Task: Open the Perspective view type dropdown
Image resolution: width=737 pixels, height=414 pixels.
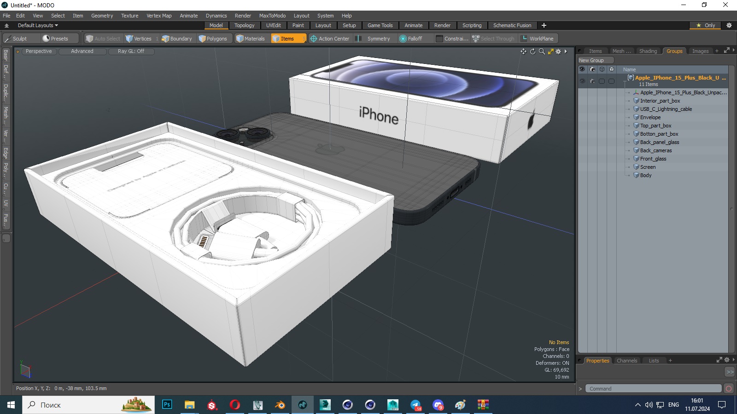Action: click(39, 52)
